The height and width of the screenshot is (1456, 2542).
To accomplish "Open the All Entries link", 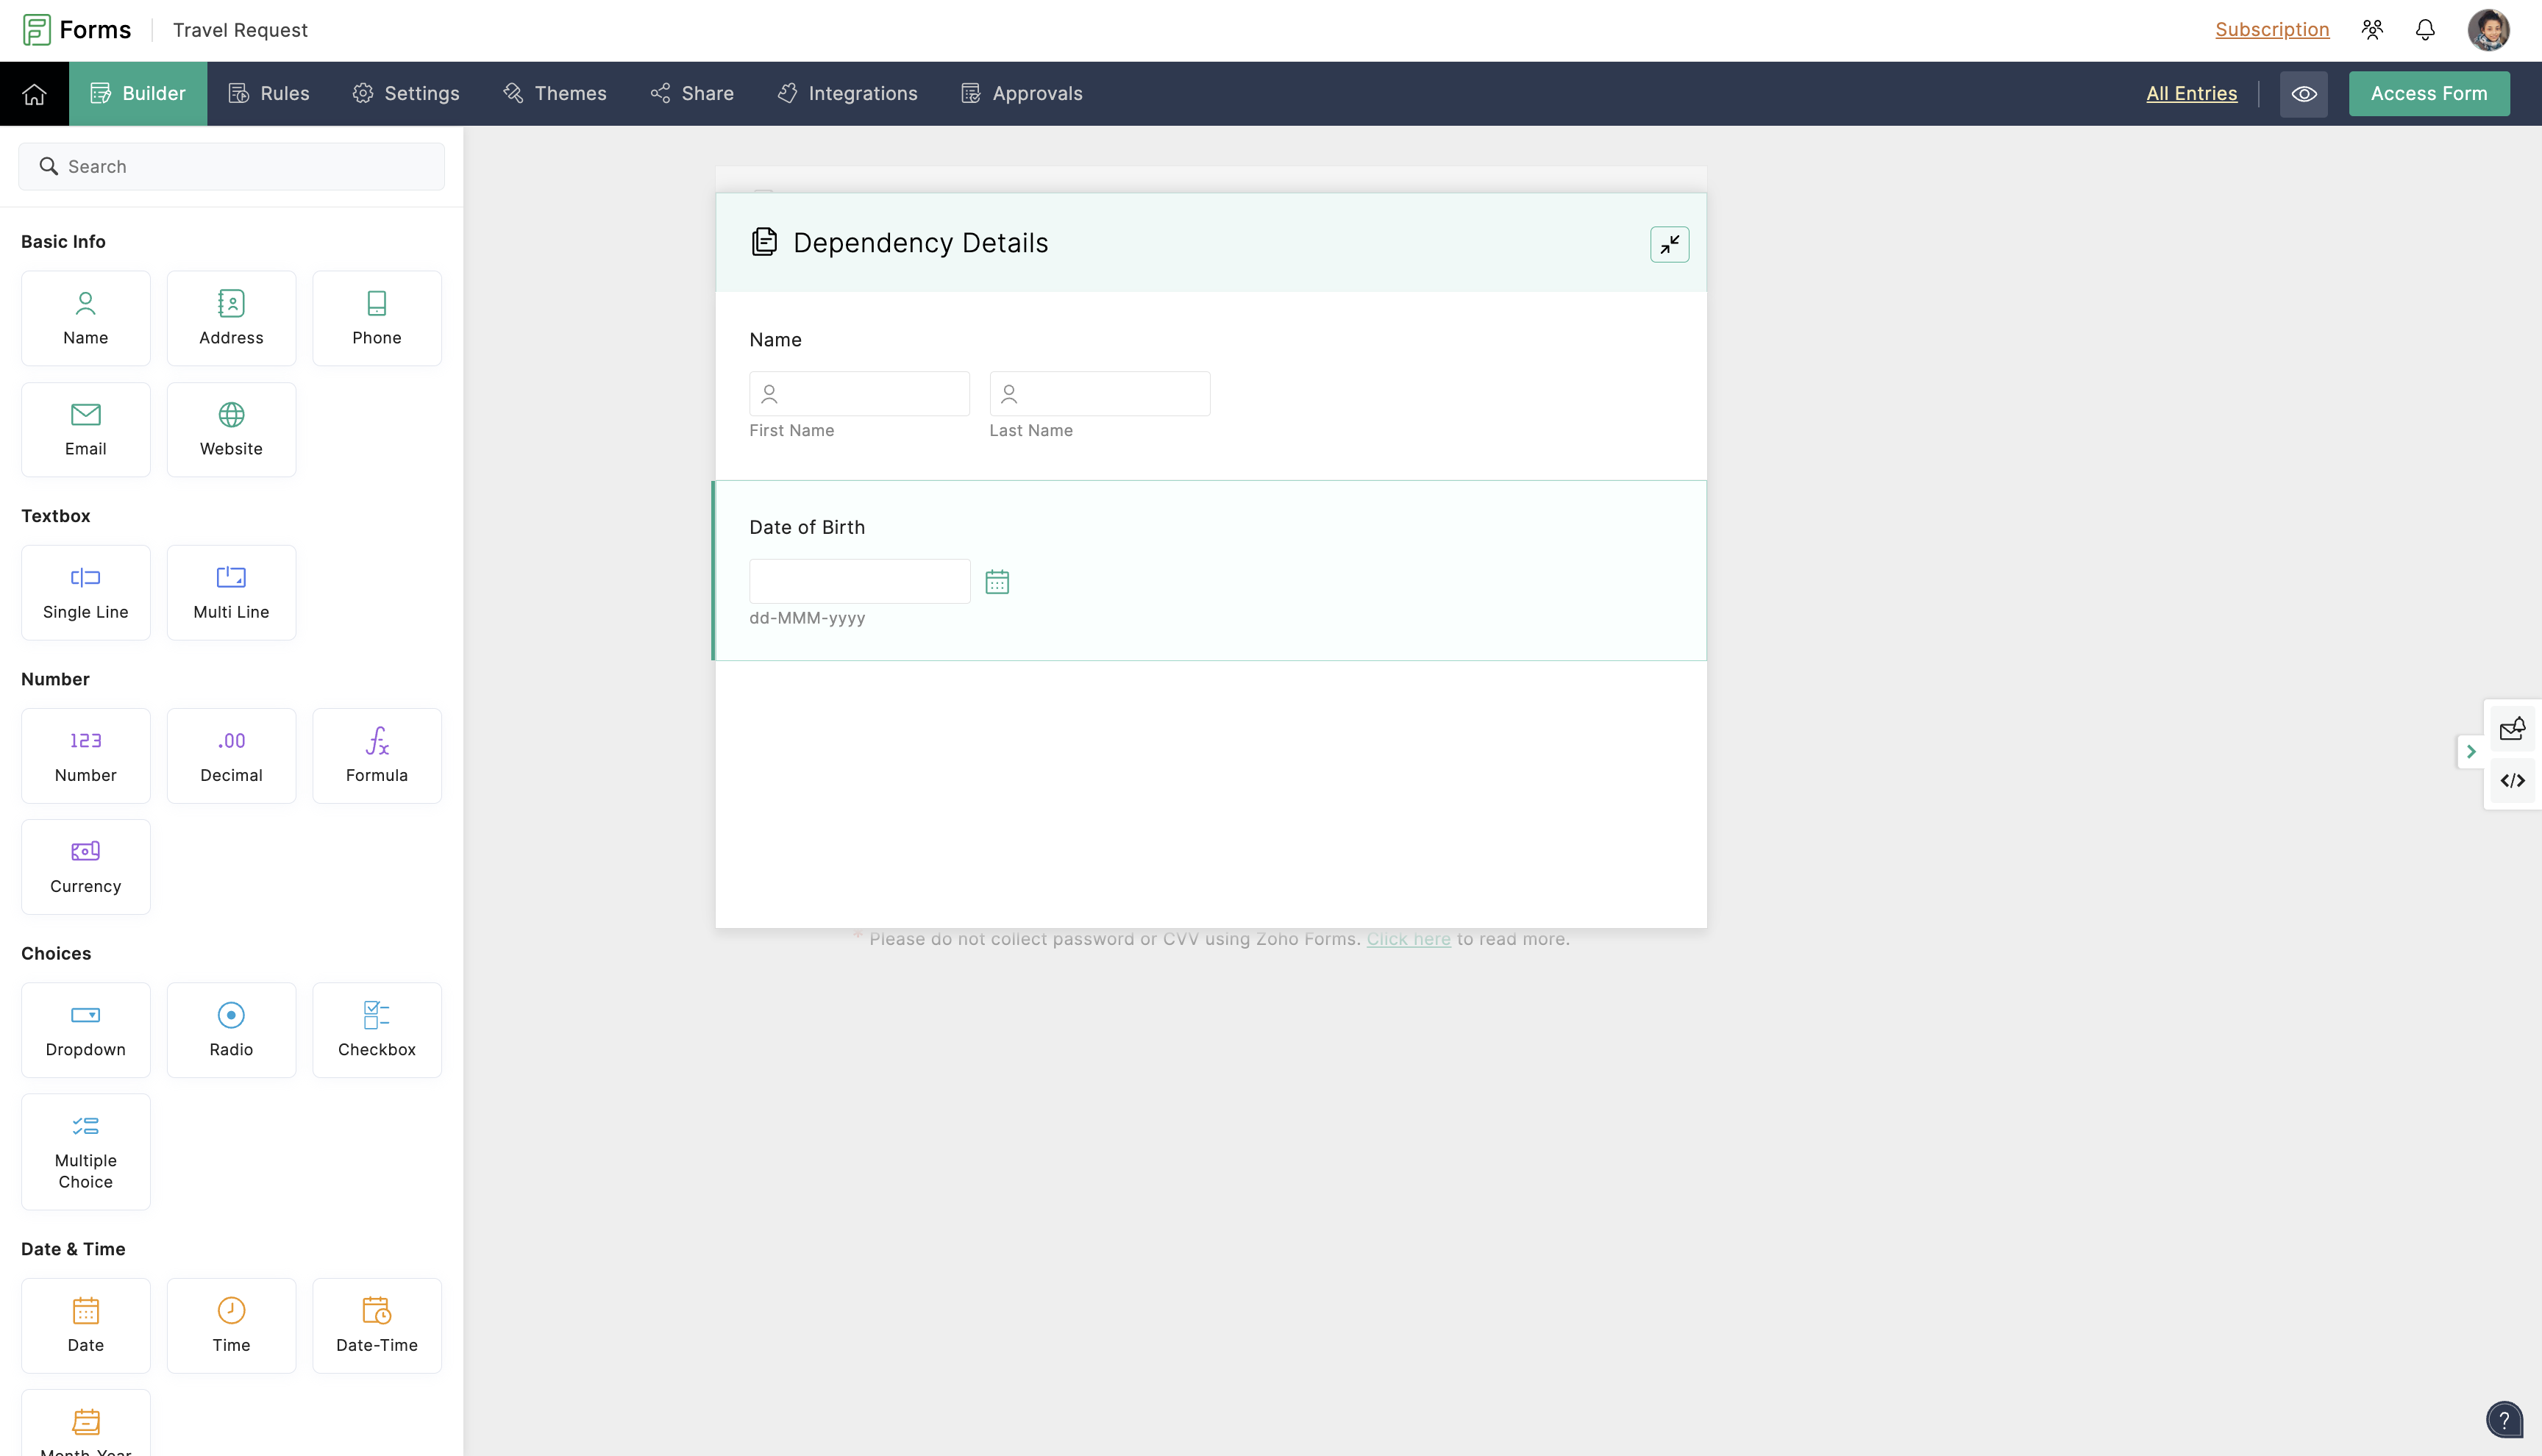I will point(2191,94).
